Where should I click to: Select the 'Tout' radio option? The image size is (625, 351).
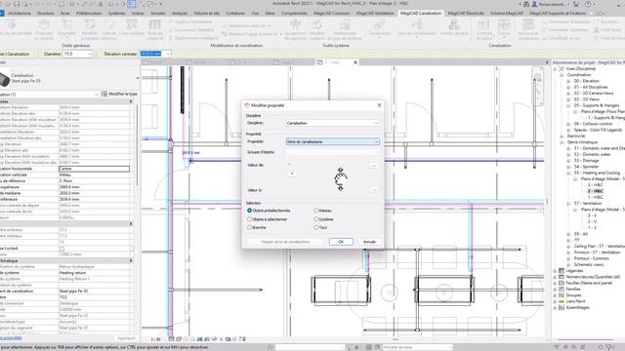coord(316,227)
